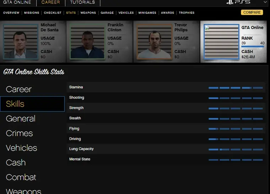Click the PS5 platform logo
270x194 pixels.
point(238,2)
